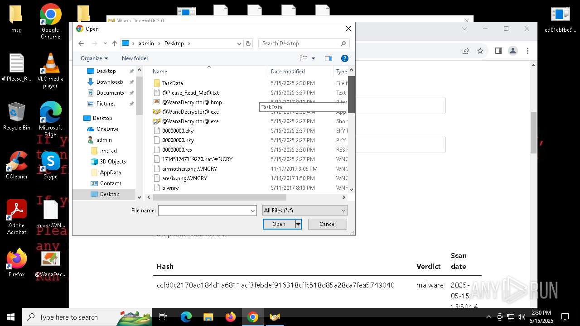Image resolution: width=580 pixels, height=326 pixels.
Task: Click the File name input field
Action: pos(204,211)
